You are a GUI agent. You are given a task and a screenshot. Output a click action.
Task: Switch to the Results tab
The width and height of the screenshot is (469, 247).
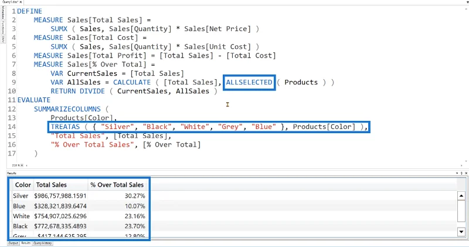[26, 243]
